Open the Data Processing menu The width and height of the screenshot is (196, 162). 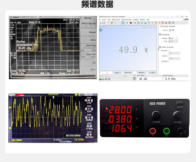coord(126,20)
